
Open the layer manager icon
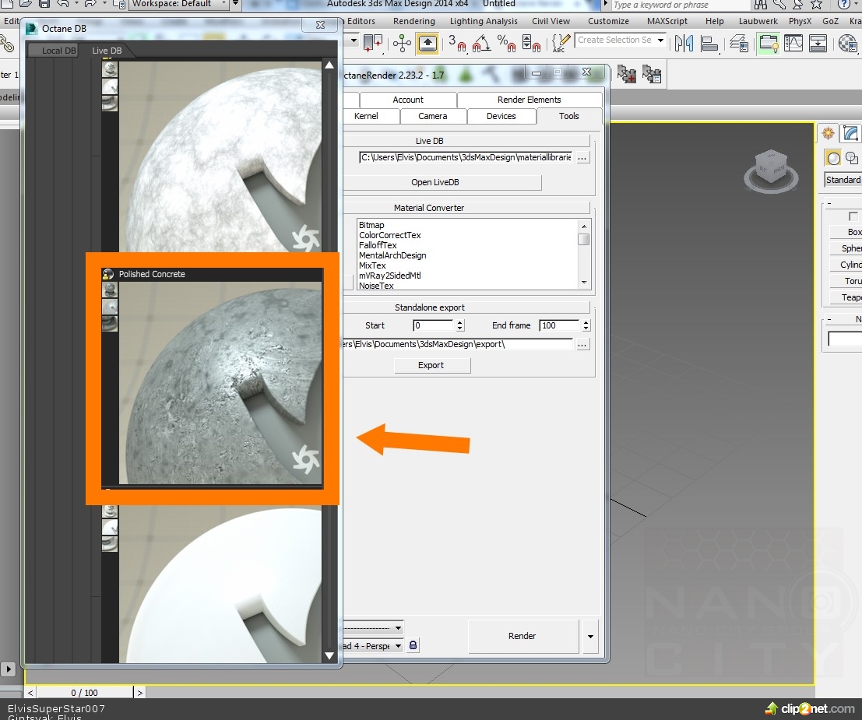coord(739,43)
